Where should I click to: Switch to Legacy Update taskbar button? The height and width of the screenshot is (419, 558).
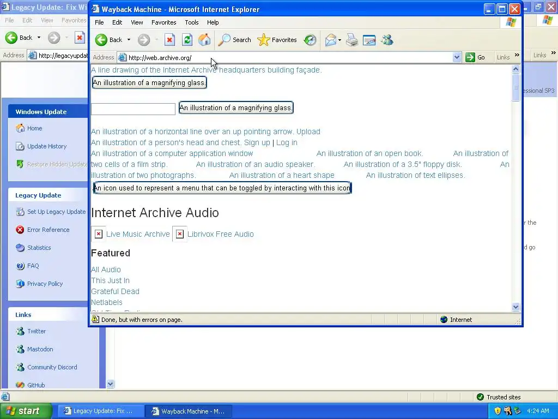pos(101,411)
